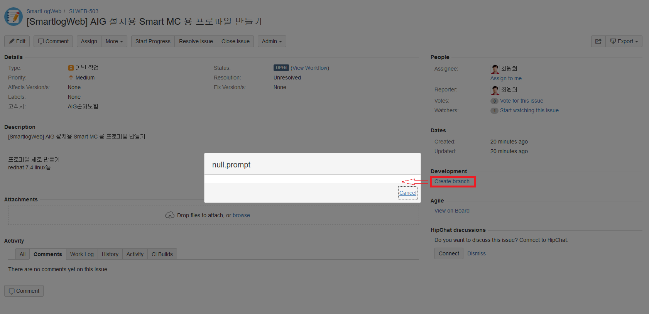Click the share issue icon button
Image resolution: width=649 pixels, height=314 pixels.
[598, 41]
